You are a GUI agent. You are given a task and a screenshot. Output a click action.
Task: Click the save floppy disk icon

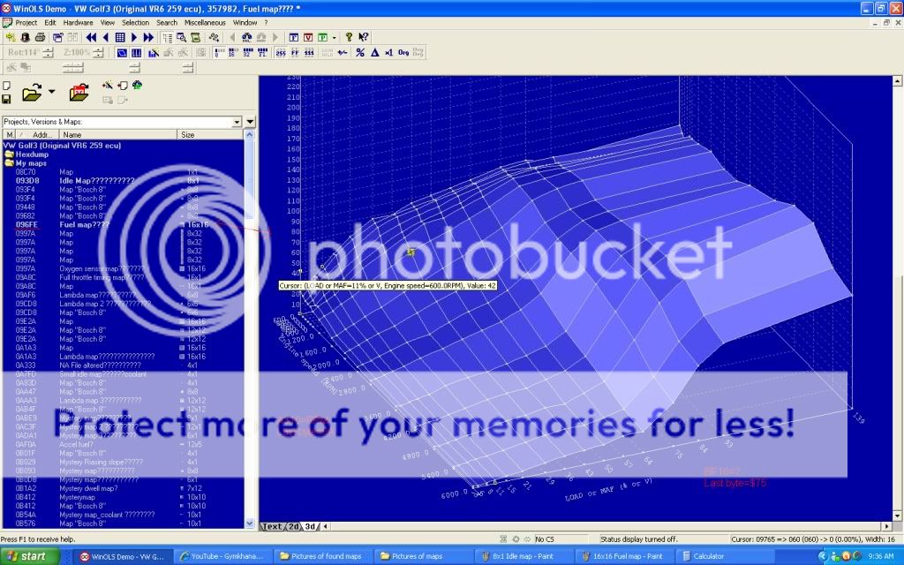tap(7, 98)
